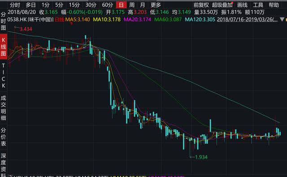Switch chart to 30分 period
The width and height of the screenshot is (287, 177).
(91, 5)
